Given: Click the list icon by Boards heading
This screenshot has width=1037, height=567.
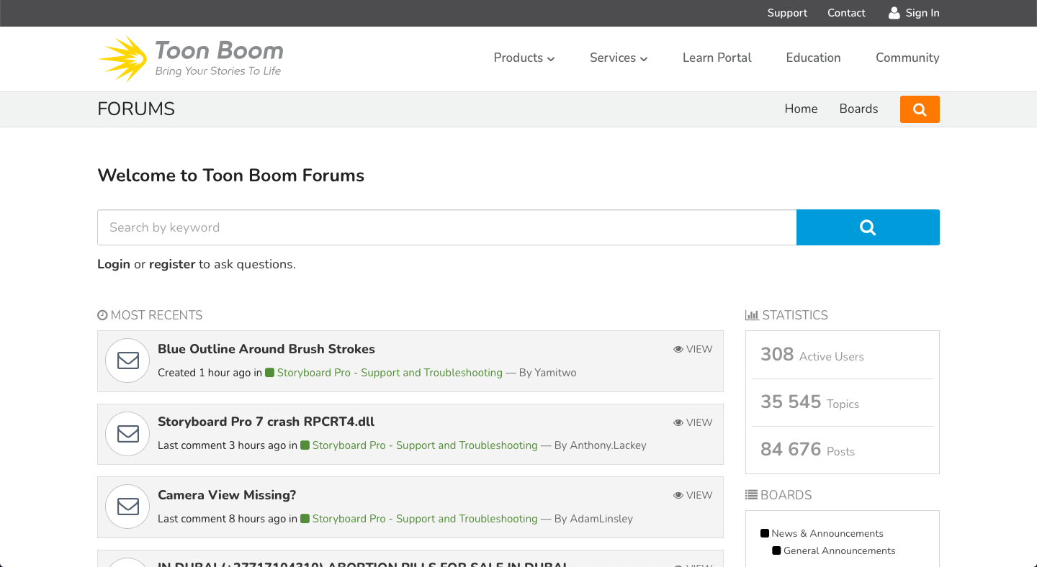Looking at the screenshot, I should click(751, 495).
